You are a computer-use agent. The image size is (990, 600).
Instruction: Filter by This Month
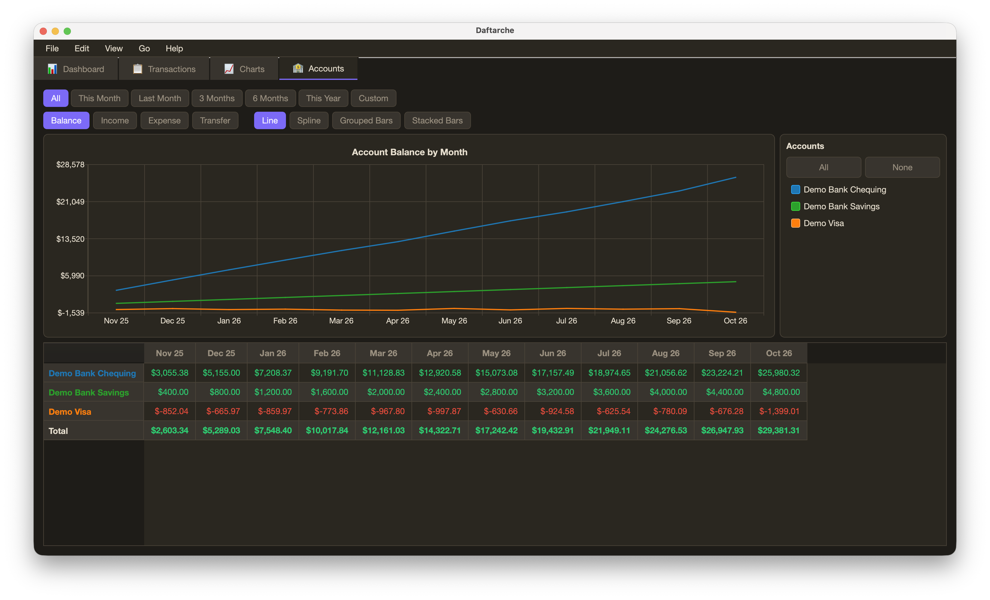tap(99, 98)
